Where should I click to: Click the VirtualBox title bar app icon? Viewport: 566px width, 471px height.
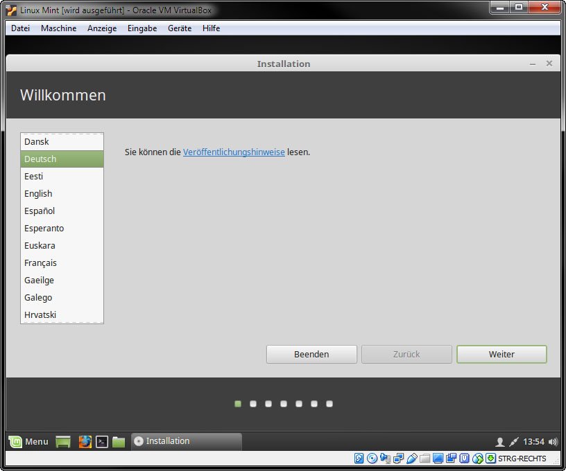point(12,10)
